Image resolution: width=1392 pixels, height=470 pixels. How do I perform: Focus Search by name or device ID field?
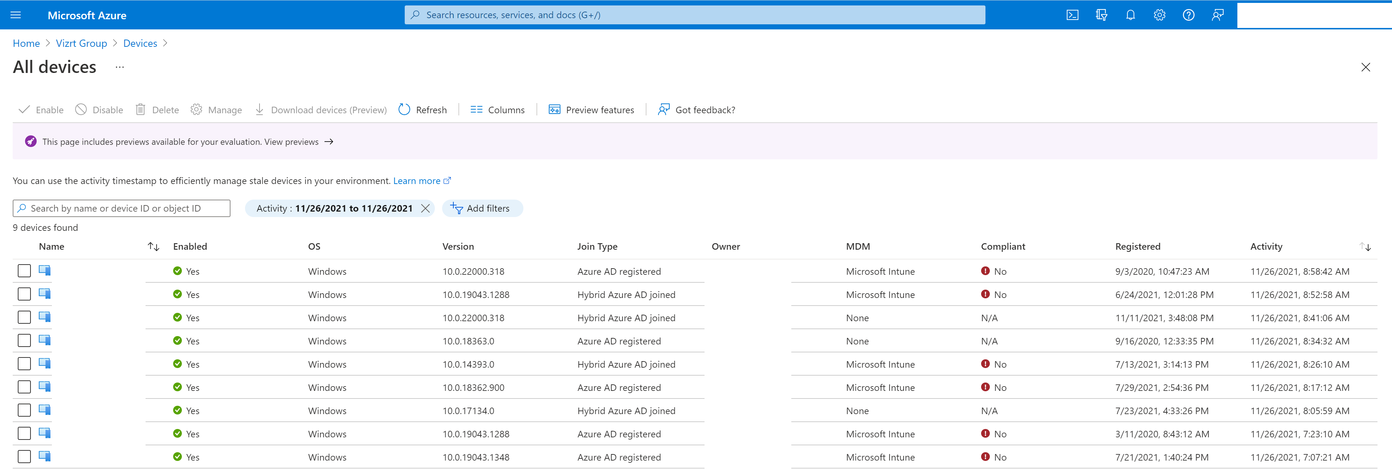pyautogui.click(x=122, y=209)
